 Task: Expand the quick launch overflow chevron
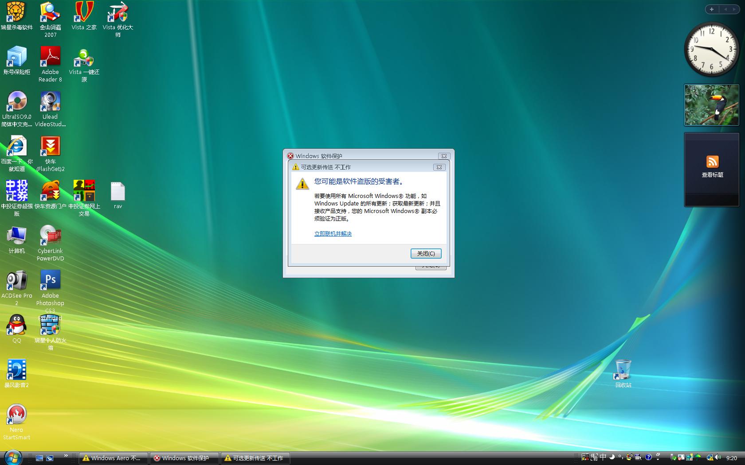[x=66, y=456]
